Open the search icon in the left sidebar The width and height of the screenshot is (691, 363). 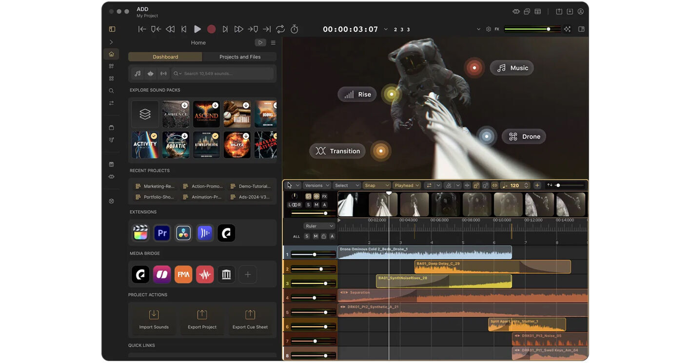(x=111, y=91)
